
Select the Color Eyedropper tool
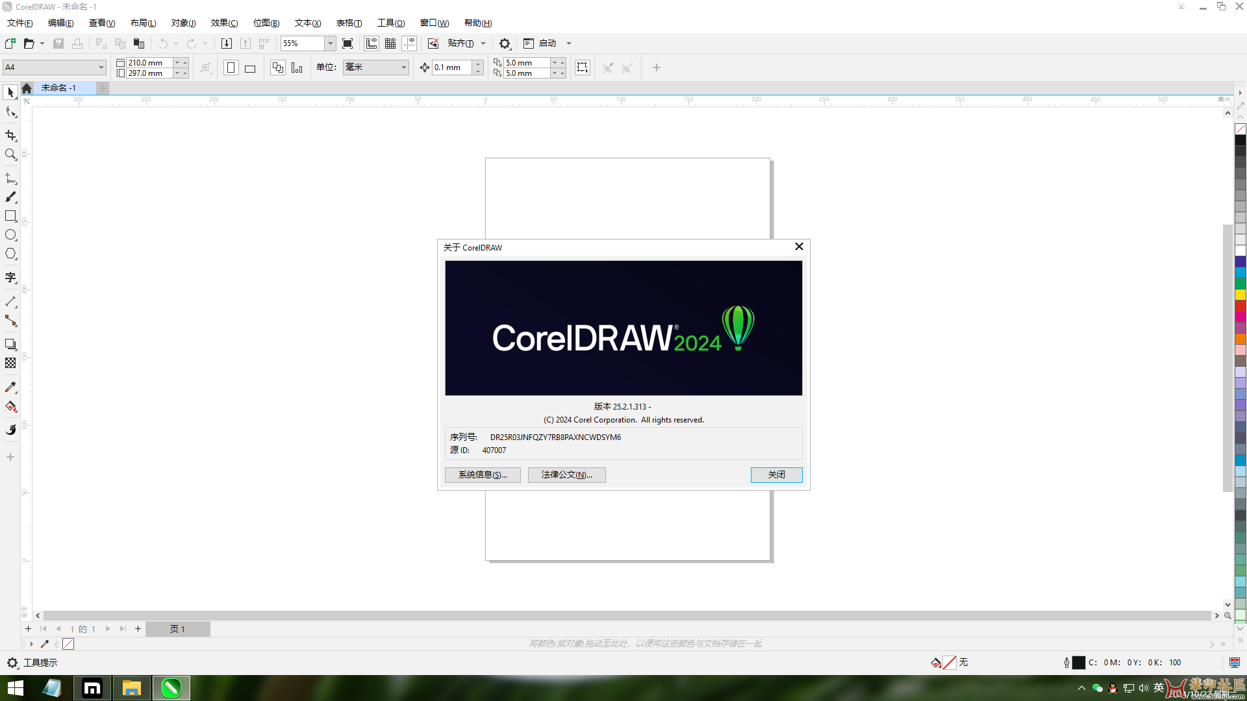pos(10,387)
